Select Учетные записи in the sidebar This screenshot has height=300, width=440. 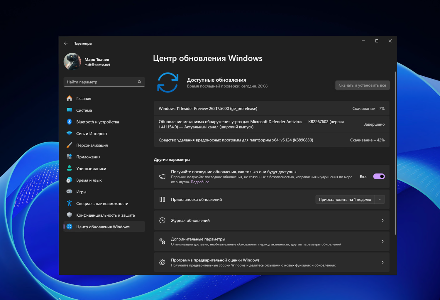click(x=91, y=168)
